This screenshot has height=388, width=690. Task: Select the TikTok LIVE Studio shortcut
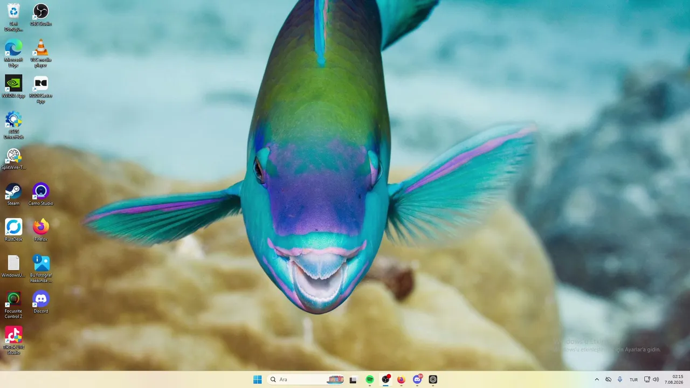[13, 341]
